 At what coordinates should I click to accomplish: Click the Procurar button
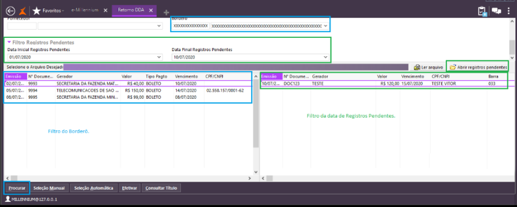[x=17, y=188]
